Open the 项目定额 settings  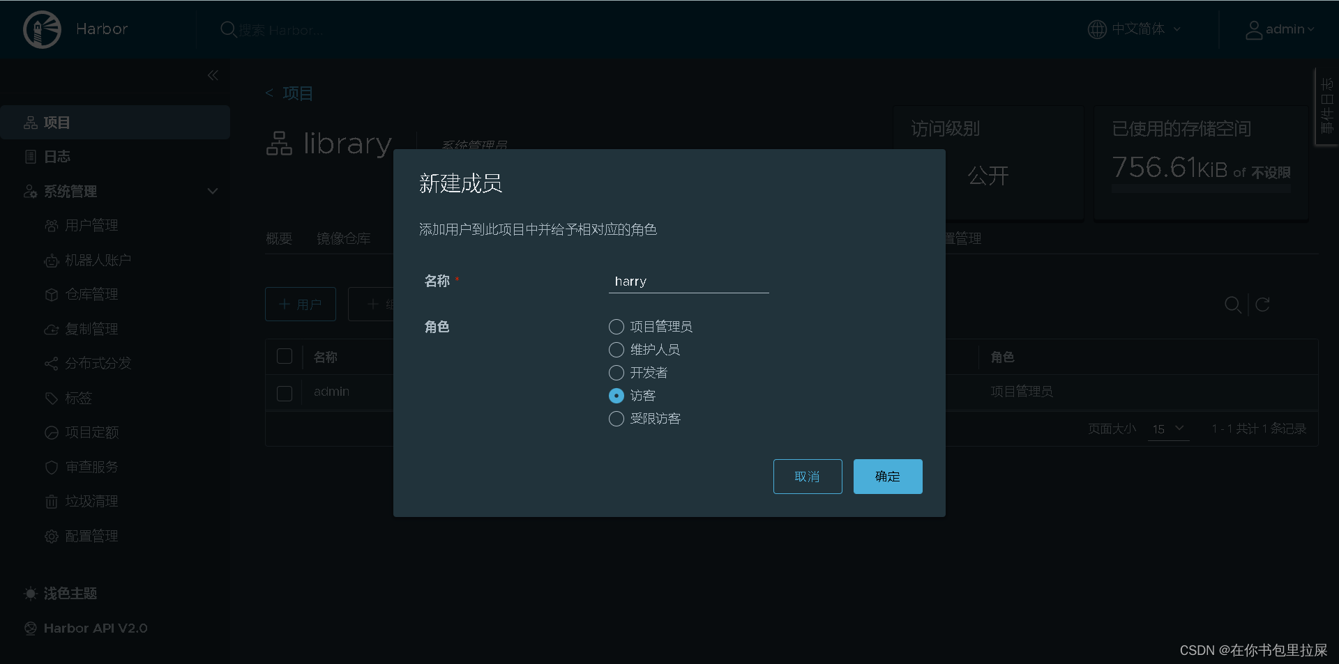[91, 432]
